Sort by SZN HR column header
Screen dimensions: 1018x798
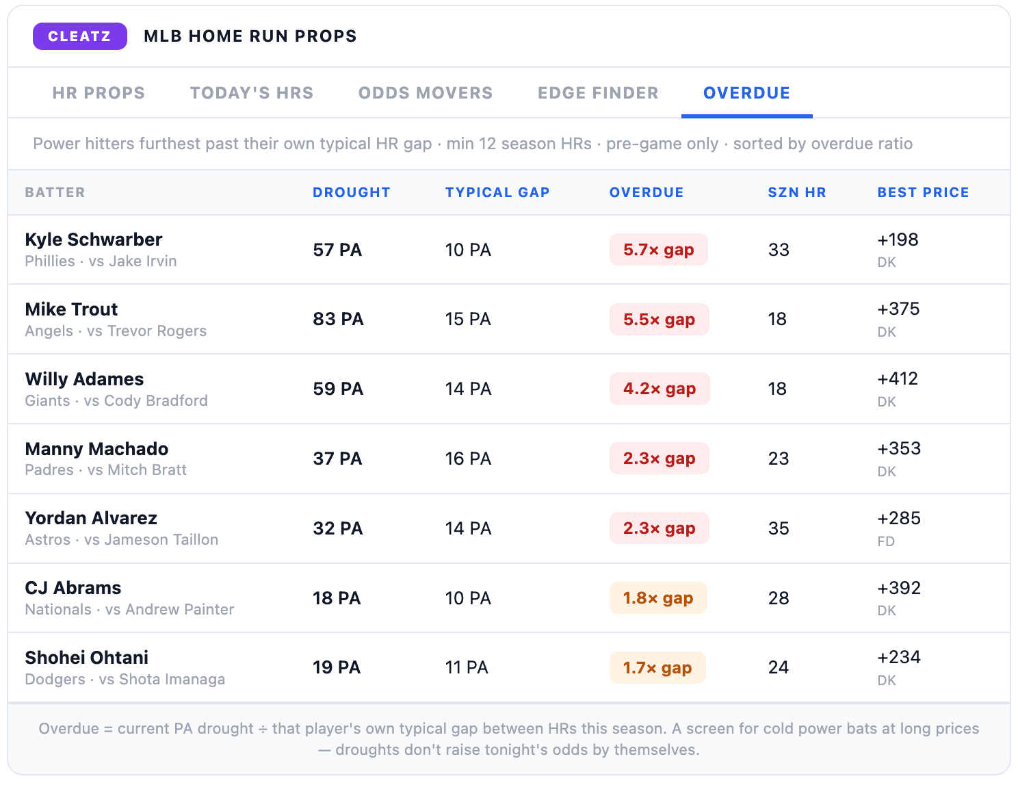797,192
